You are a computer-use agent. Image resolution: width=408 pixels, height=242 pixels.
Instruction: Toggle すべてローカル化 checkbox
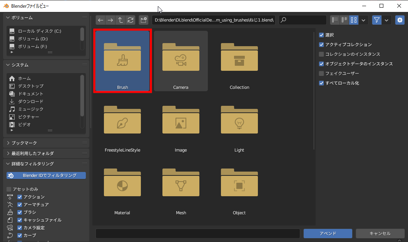click(x=321, y=83)
